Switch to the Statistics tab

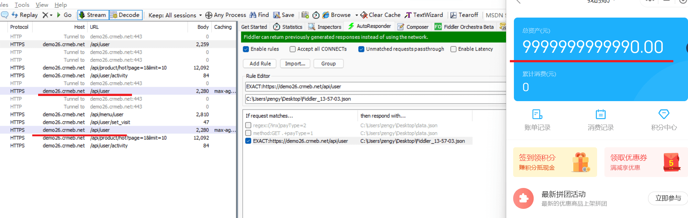[288, 27]
